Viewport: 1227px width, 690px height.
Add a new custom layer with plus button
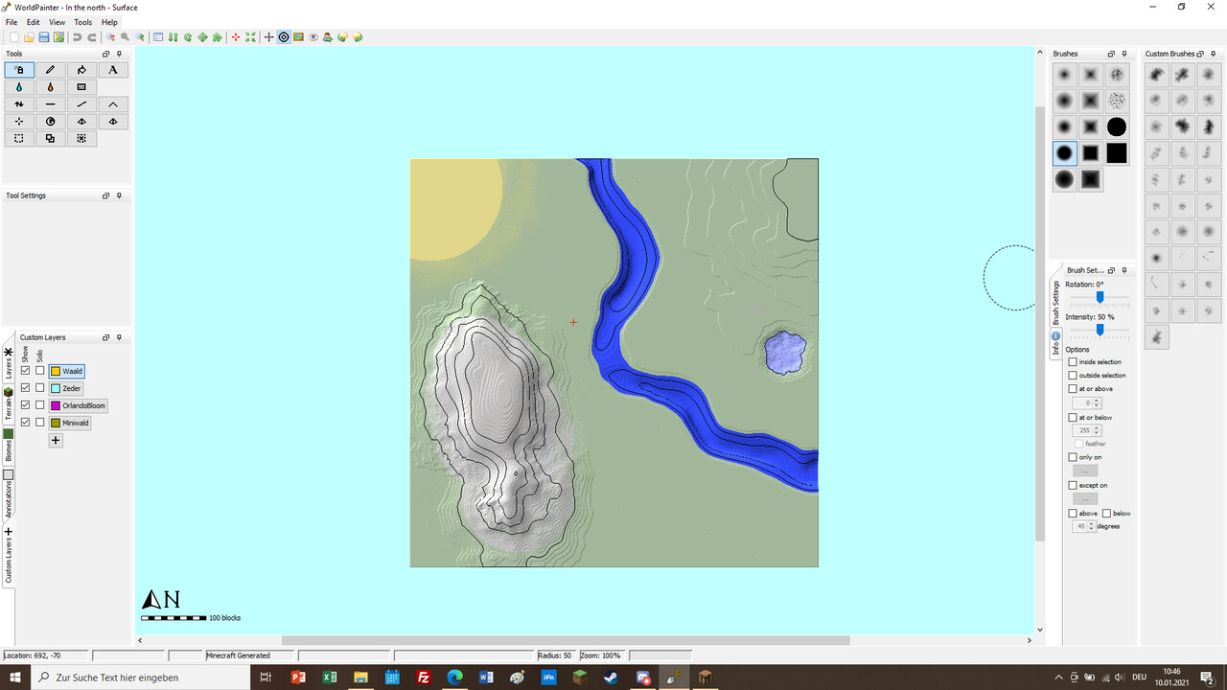(x=56, y=441)
